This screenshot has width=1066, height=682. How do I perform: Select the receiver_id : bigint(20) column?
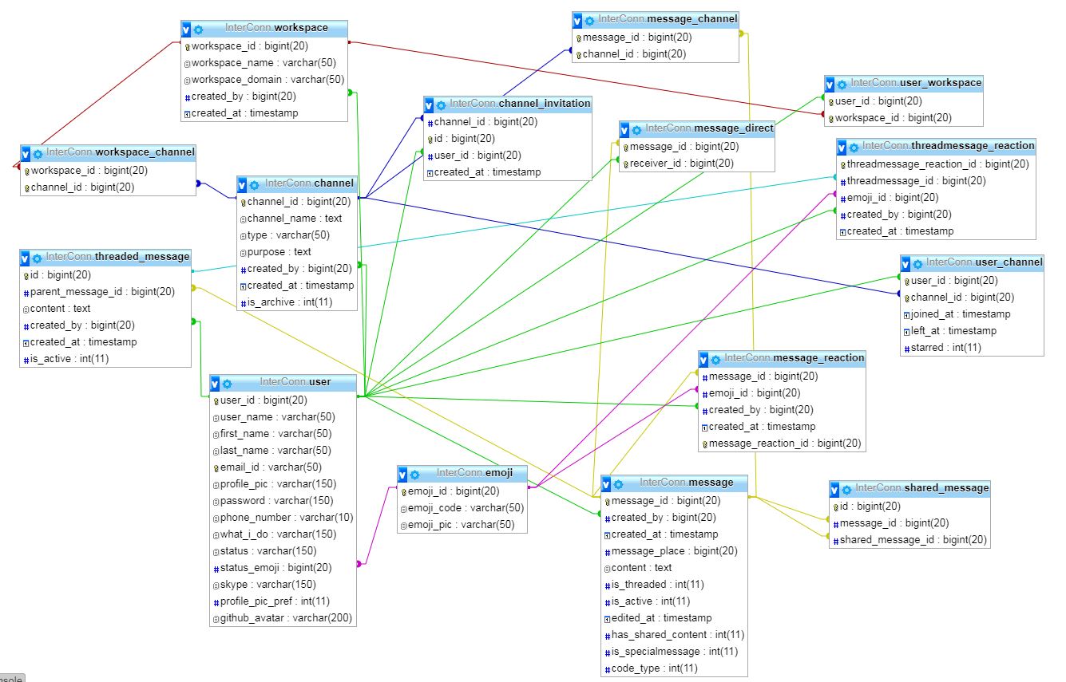(697, 164)
